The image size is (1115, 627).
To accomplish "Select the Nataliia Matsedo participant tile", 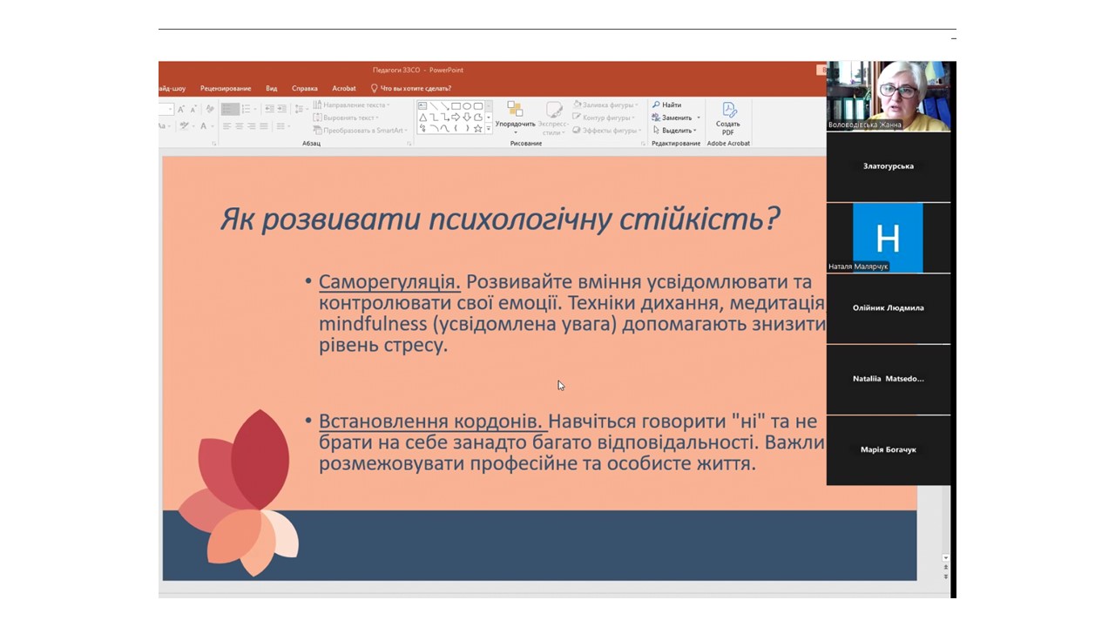I will 889,379.
